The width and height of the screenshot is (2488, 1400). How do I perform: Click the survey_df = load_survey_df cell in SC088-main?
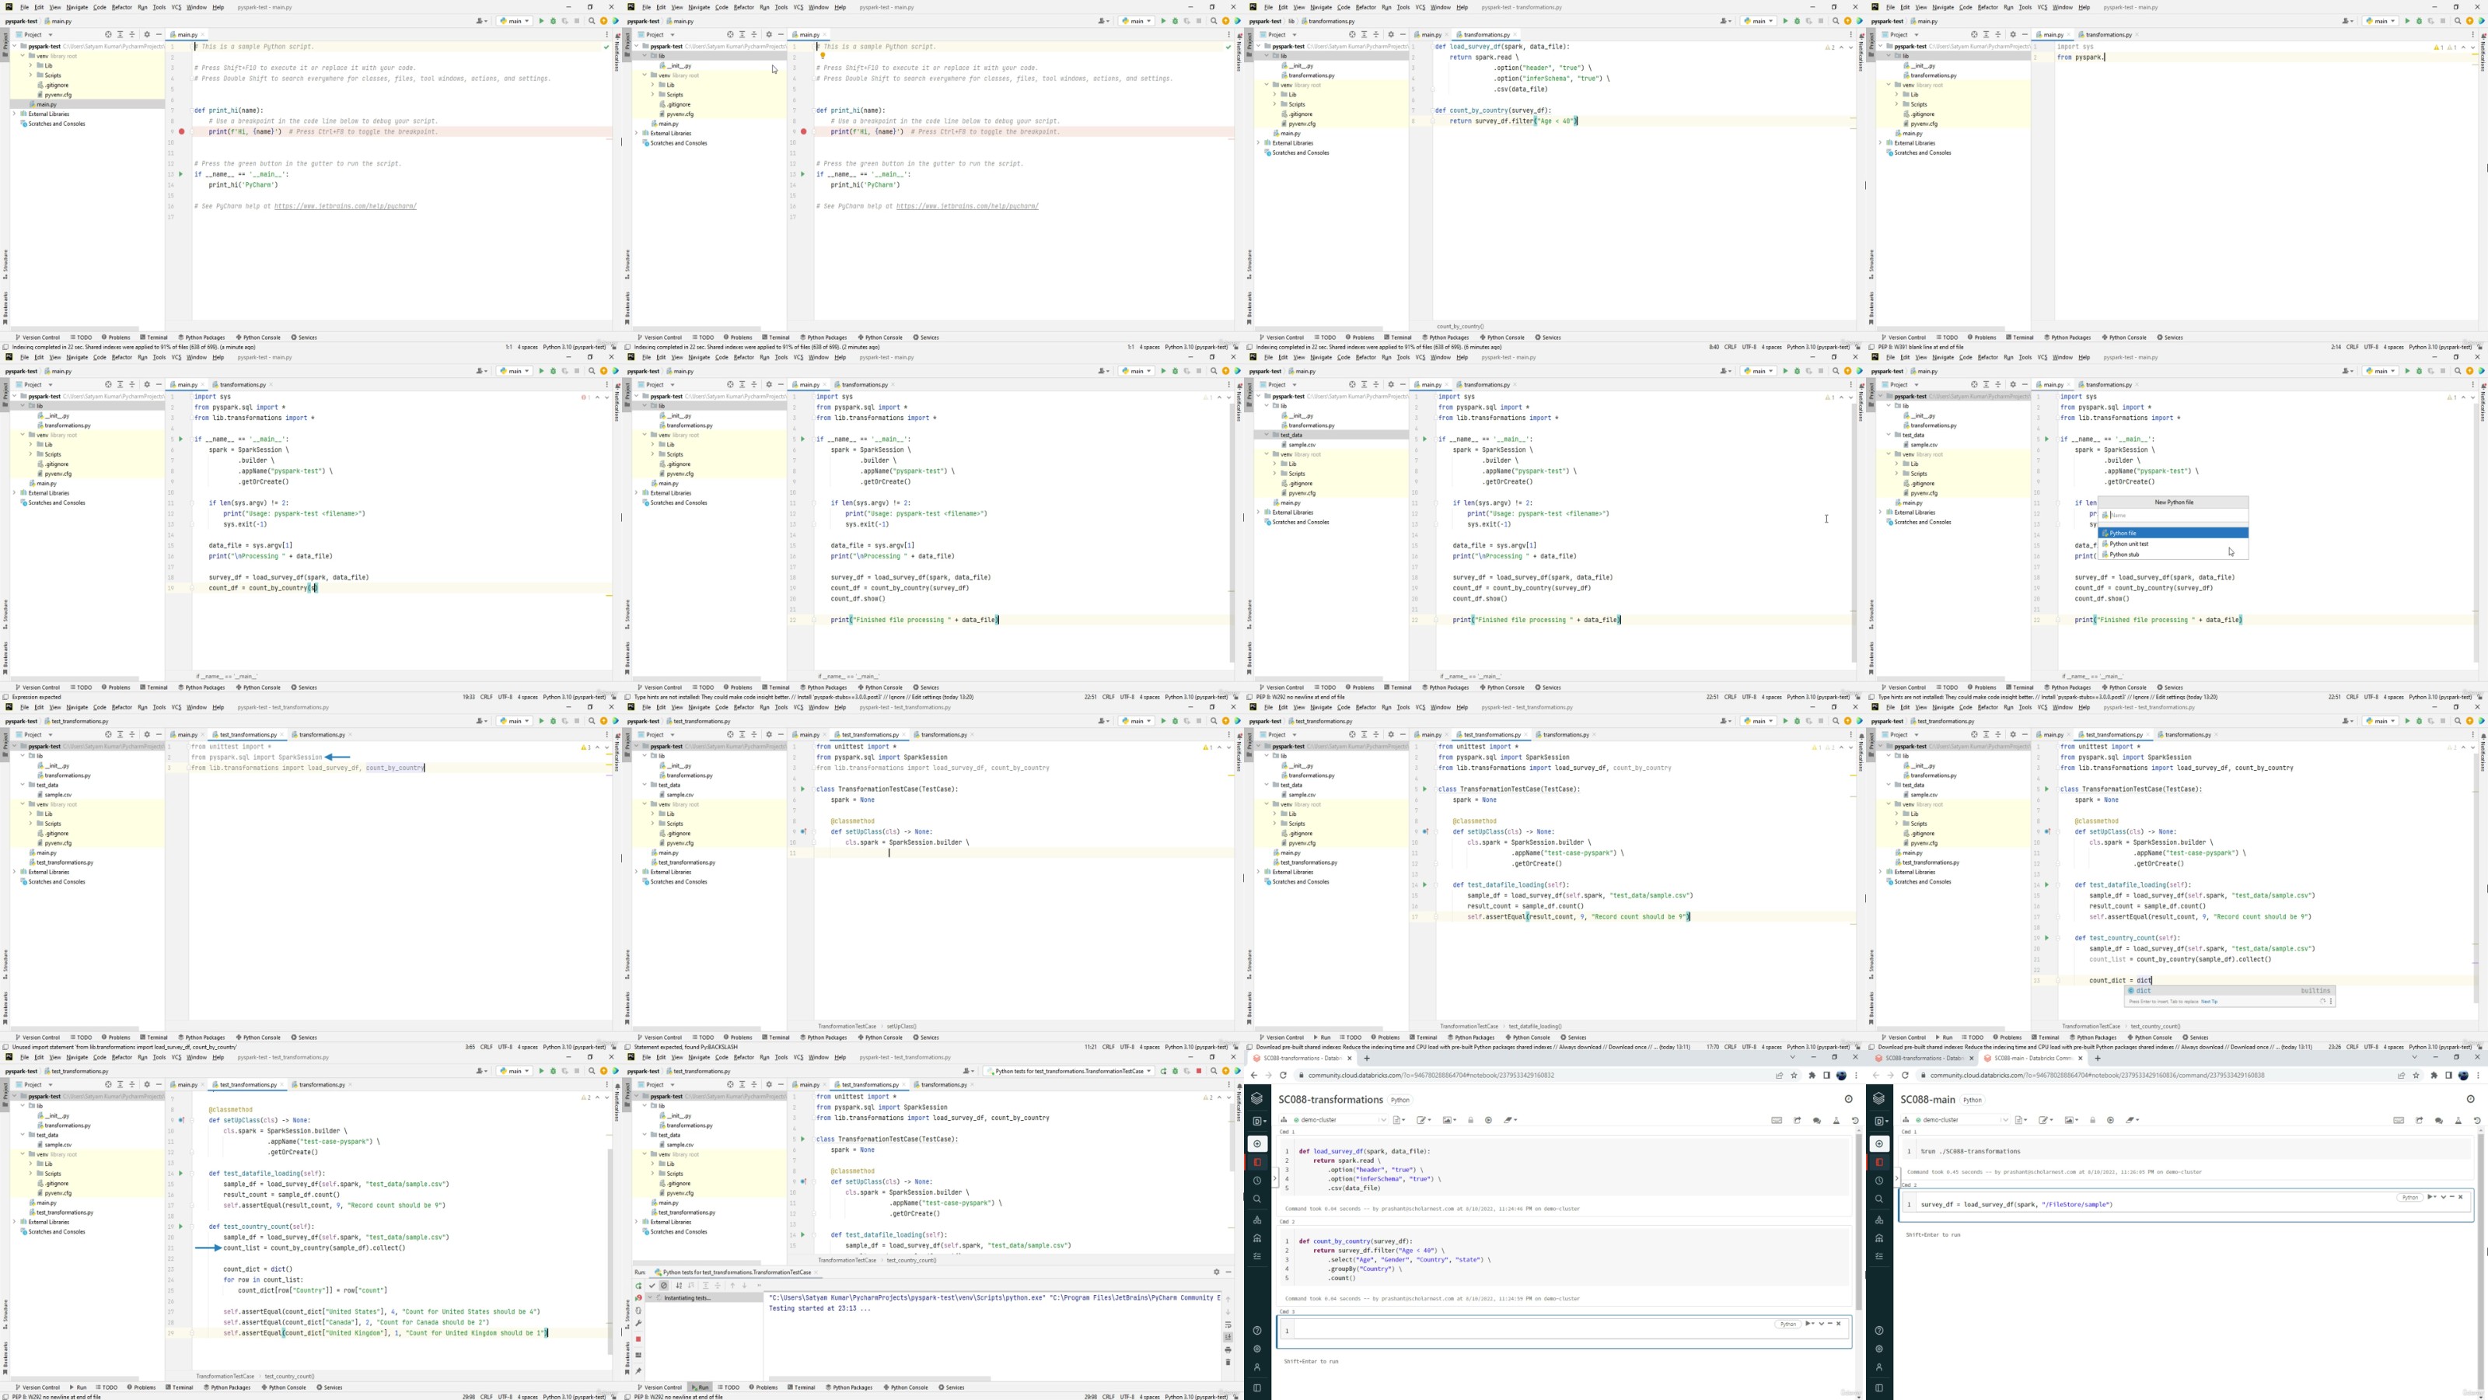pos(2185,1204)
